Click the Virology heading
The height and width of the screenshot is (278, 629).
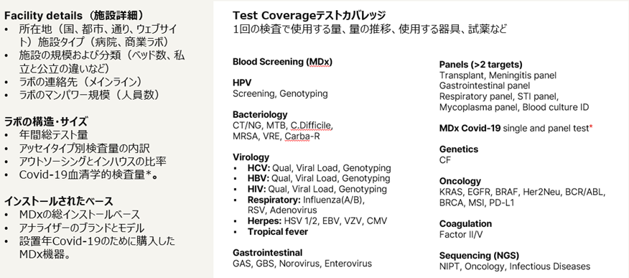pos(251,157)
